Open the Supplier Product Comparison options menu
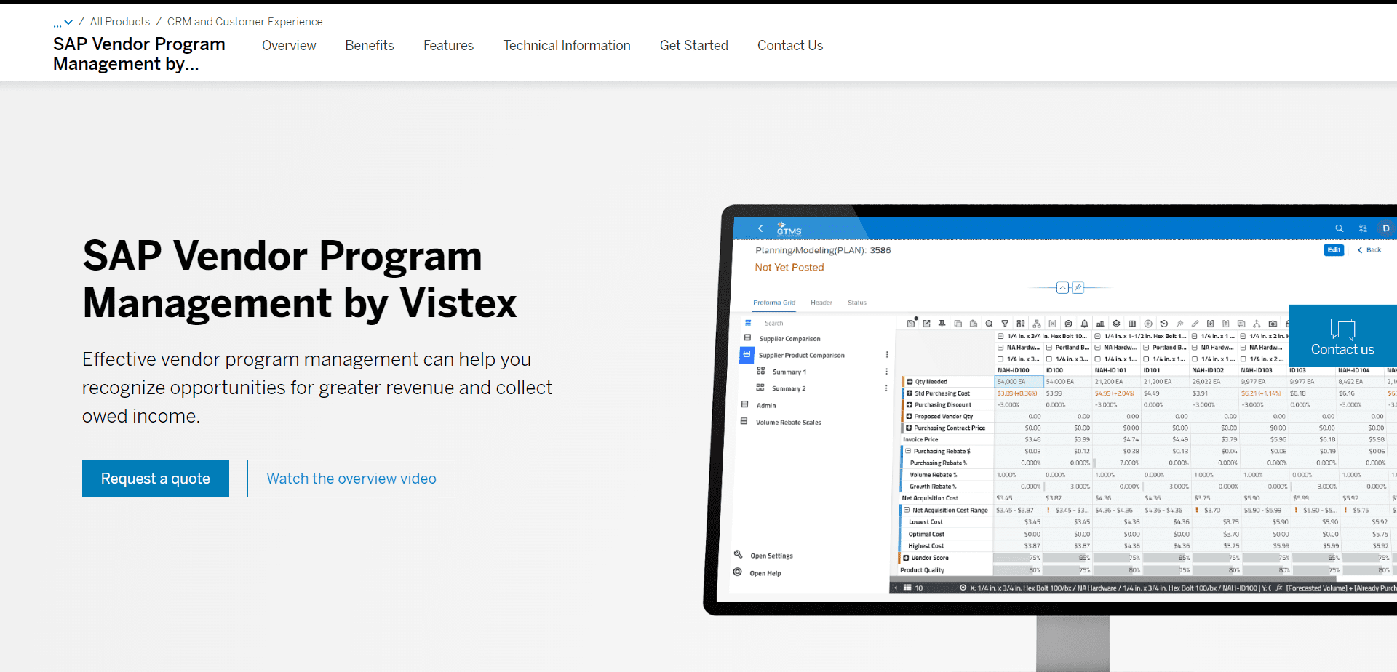The image size is (1397, 672). coord(886,355)
